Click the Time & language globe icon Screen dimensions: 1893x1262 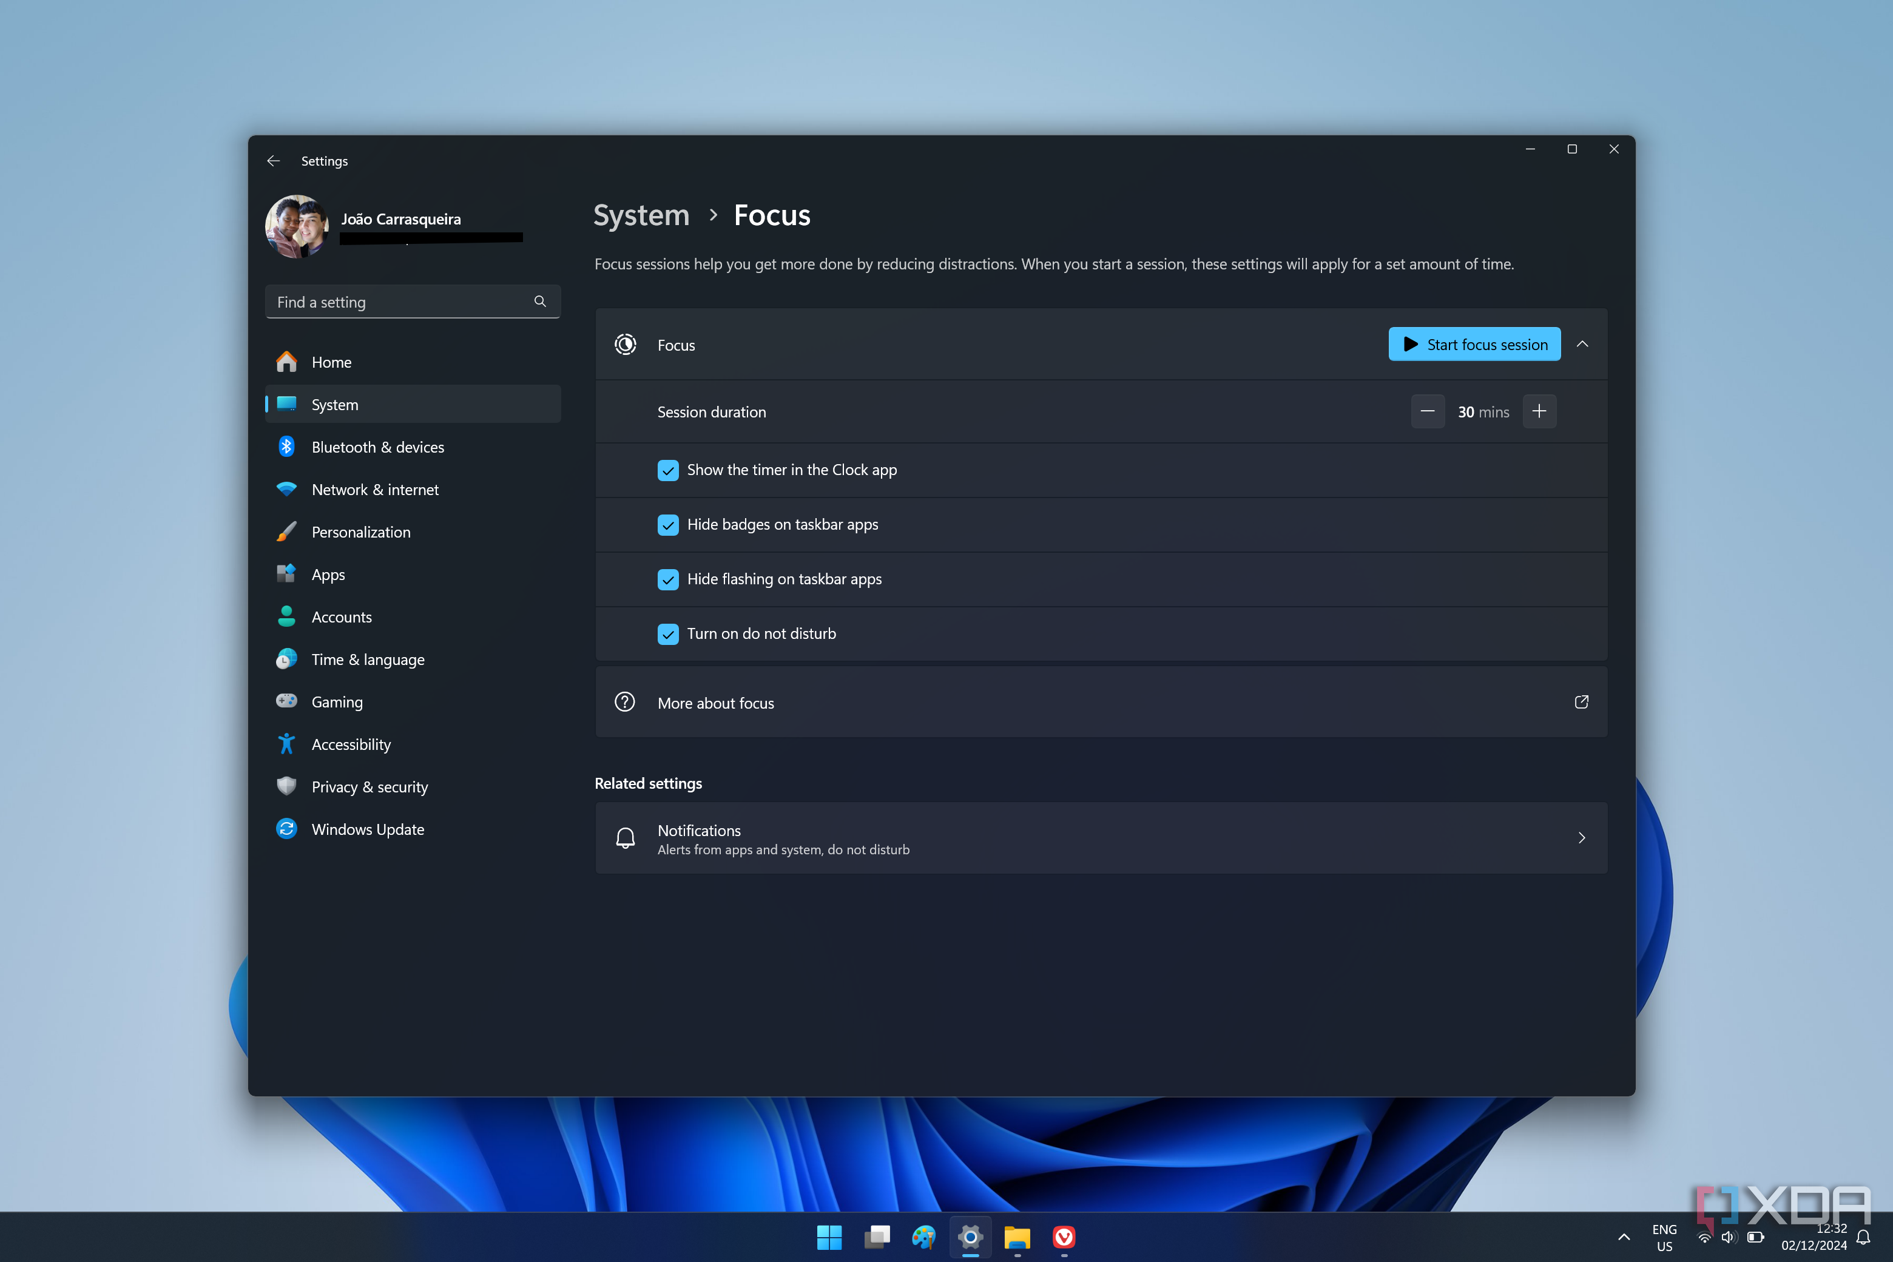click(x=286, y=659)
